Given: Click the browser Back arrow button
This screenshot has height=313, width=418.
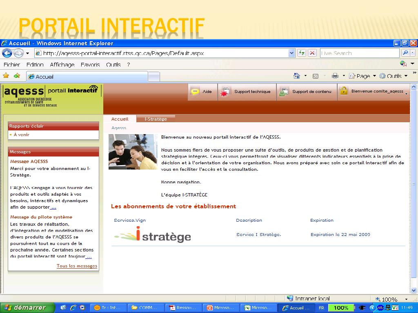Looking at the screenshot, I should point(7,53).
